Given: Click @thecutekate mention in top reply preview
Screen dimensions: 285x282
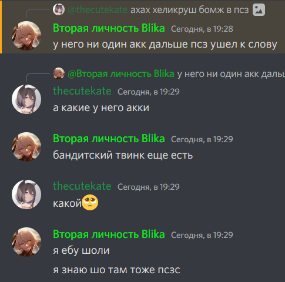Looking at the screenshot, I should (98, 9).
